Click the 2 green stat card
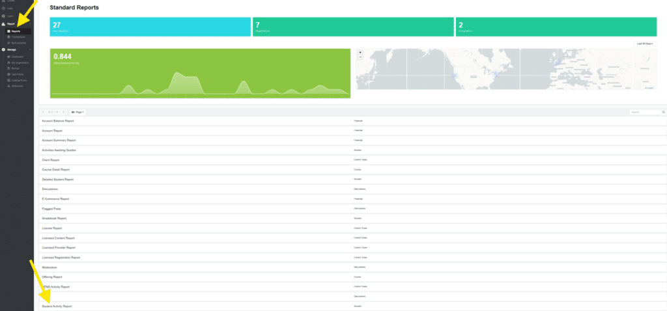 [x=556, y=27]
